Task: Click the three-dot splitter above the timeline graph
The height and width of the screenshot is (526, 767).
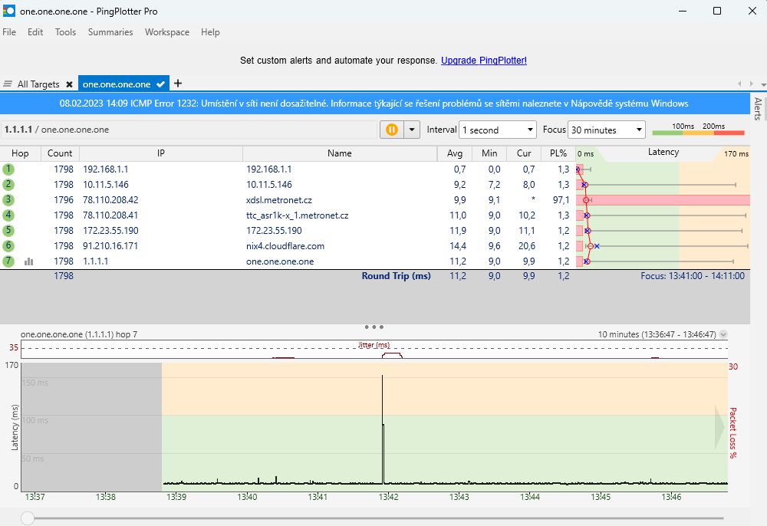Action: coord(374,327)
